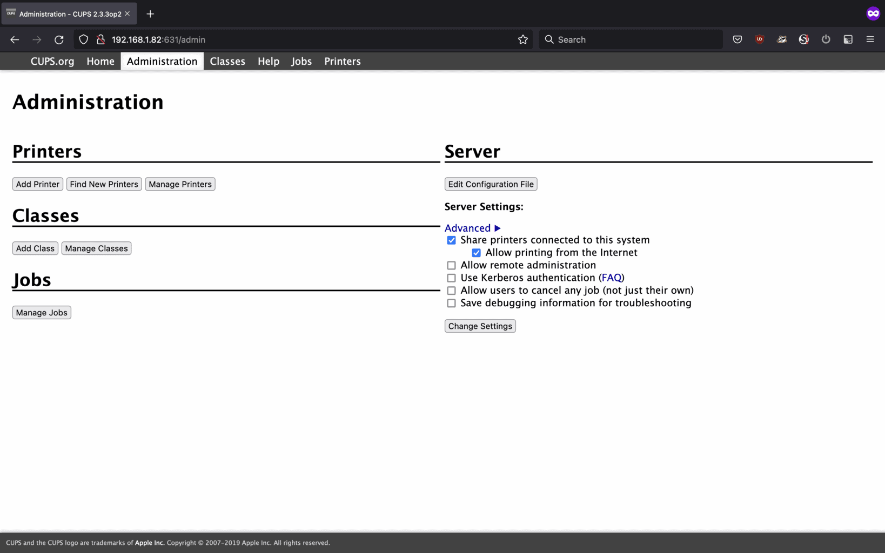Uncheck Share printers connected to this system
This screenshot has height=553, width=885.
451,240
